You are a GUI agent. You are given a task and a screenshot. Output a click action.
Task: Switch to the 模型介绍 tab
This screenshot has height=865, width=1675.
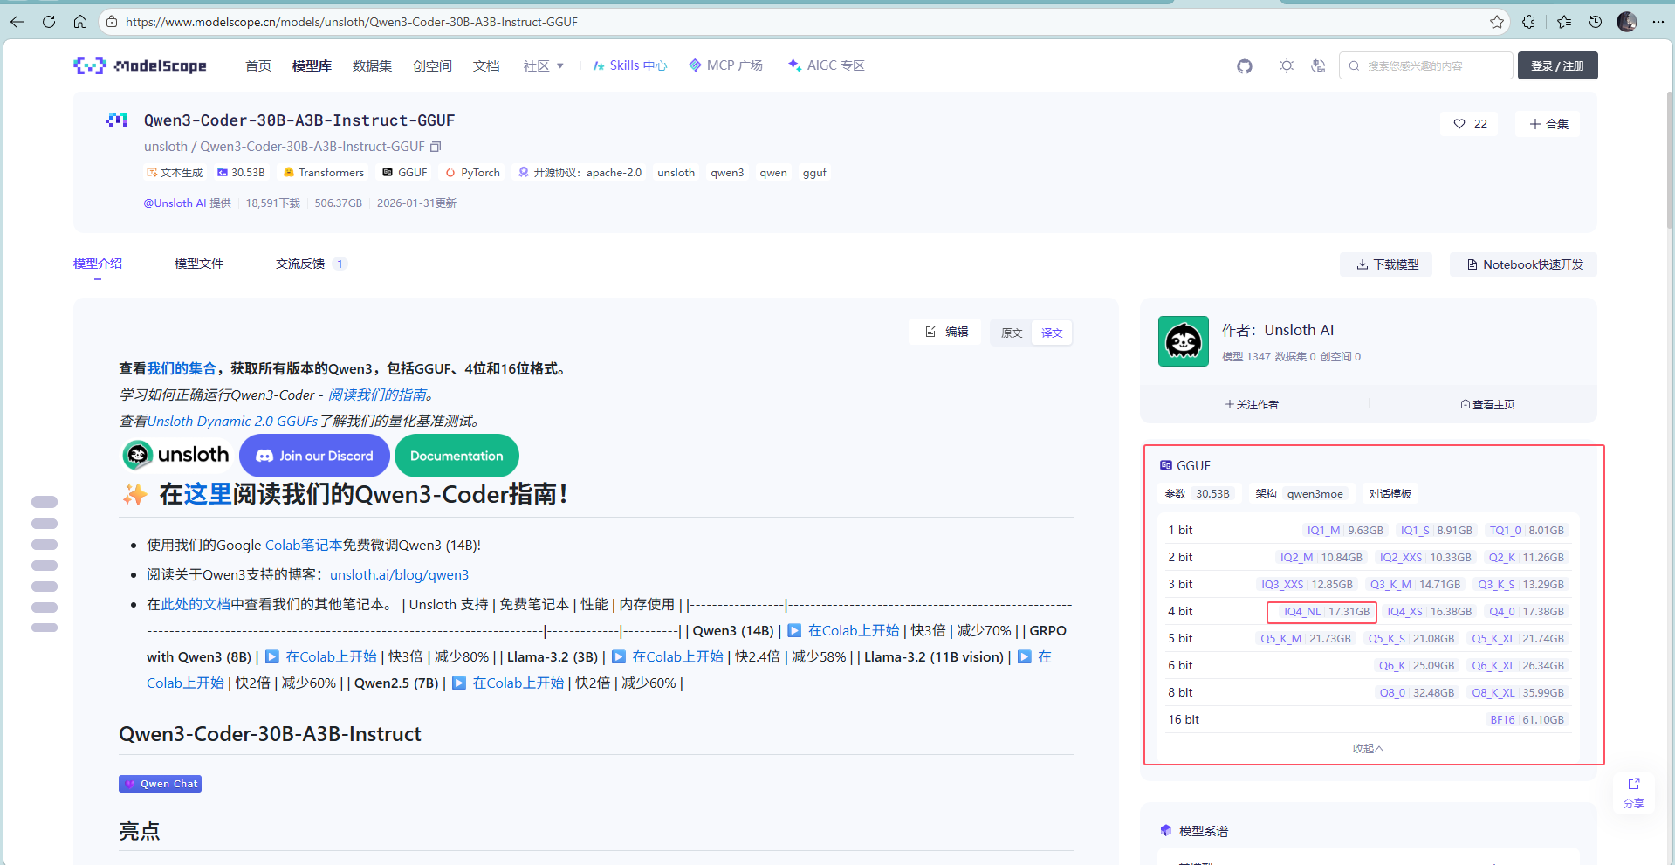pos(98,264)
